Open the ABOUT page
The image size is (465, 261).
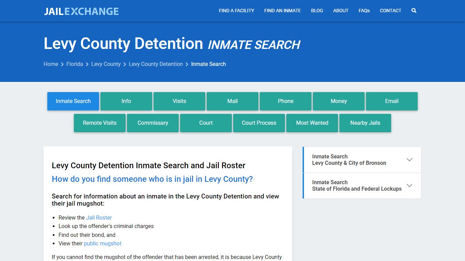click(x=340, y=11)
